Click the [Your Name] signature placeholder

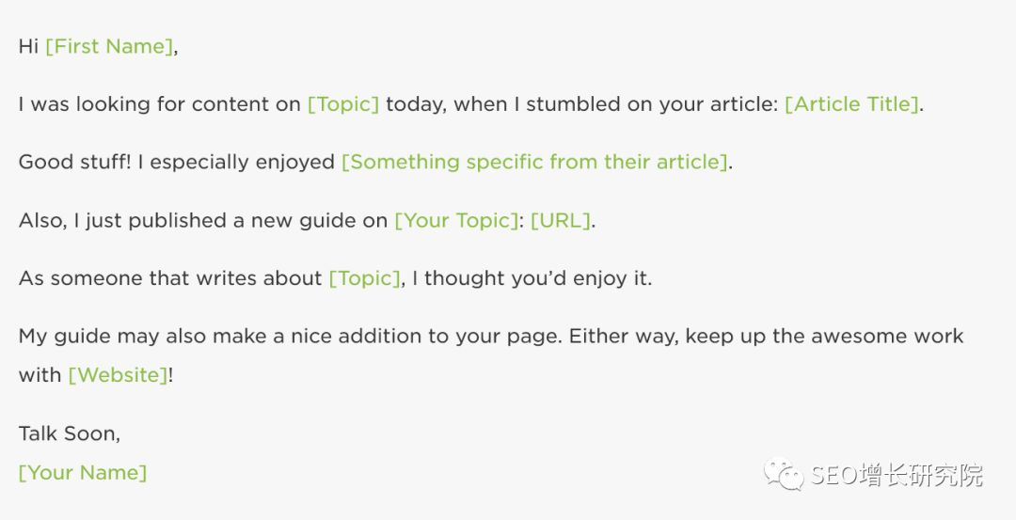(x=83, y=473)
